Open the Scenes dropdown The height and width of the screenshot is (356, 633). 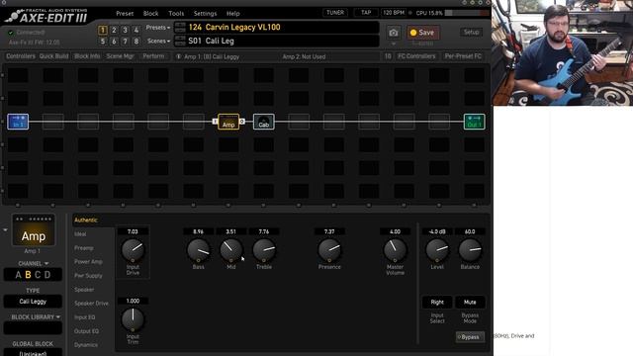pos(158,41)
